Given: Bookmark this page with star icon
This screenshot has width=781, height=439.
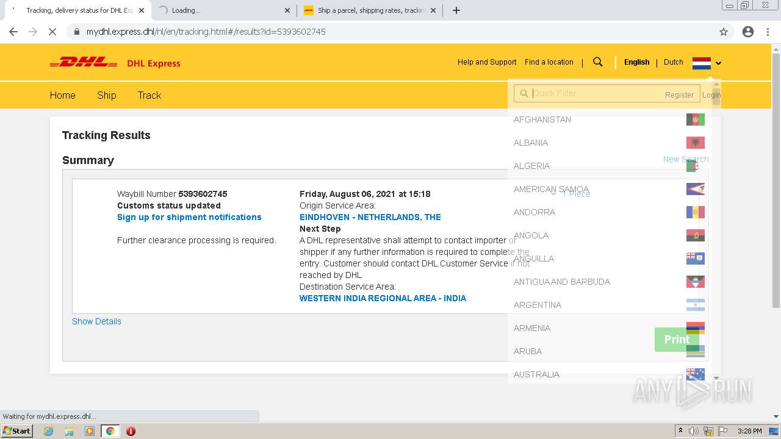Looking at the screenshot, I should pyautogui.click(x=724, y=32).
